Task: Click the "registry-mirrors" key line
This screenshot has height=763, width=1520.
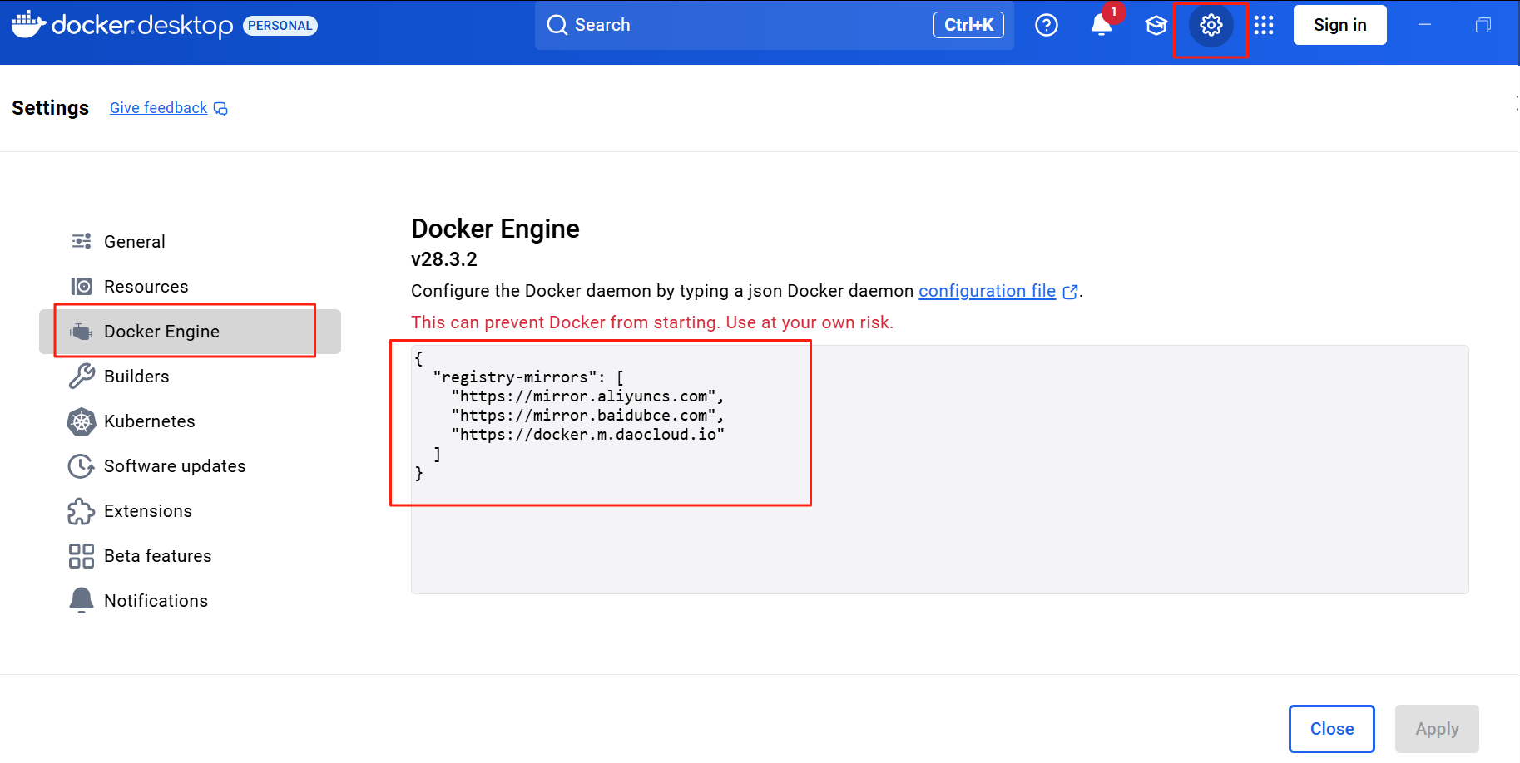Action: click(528, 377)
